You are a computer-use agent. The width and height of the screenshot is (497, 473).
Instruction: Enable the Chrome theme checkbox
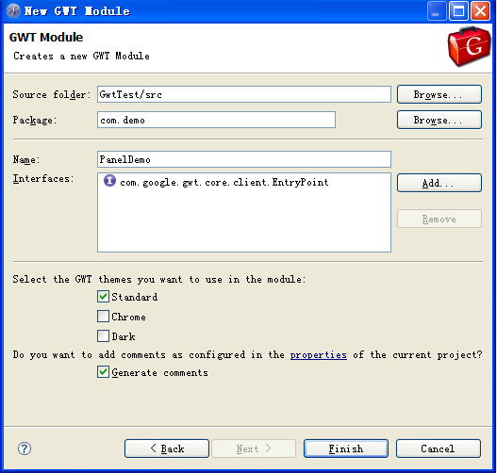[103, 317]
